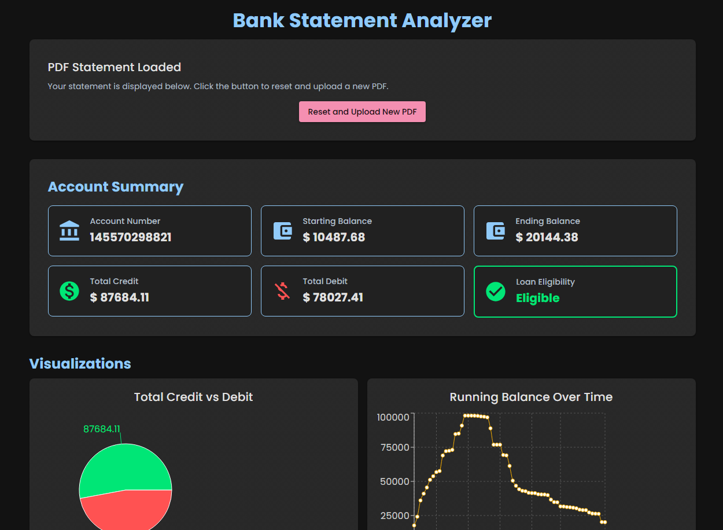Click the 100000 label on the chart's y-axis
The height and width of the screenshot is (530, 723).
(x=393, y=417)
